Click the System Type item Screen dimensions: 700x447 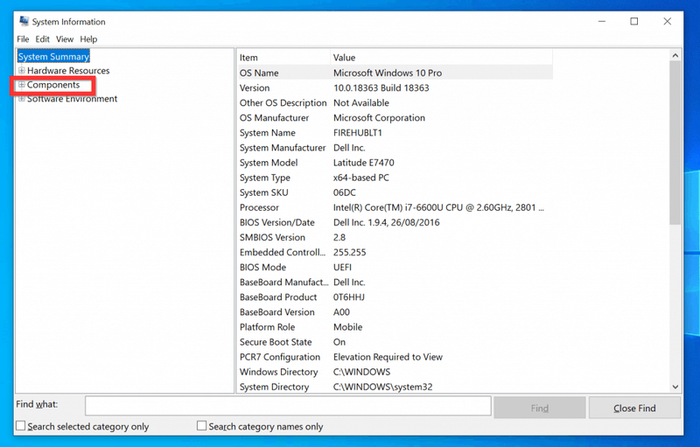[265, 178]
